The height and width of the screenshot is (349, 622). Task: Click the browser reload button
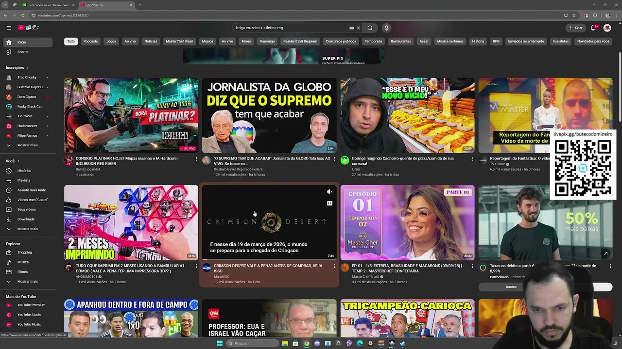pyautogui.click(x=23, y=15)
